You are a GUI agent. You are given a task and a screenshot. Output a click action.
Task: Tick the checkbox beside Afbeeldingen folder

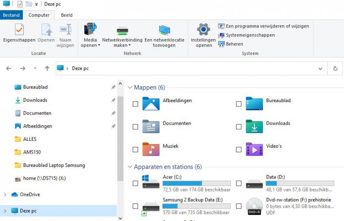(135, 104)
